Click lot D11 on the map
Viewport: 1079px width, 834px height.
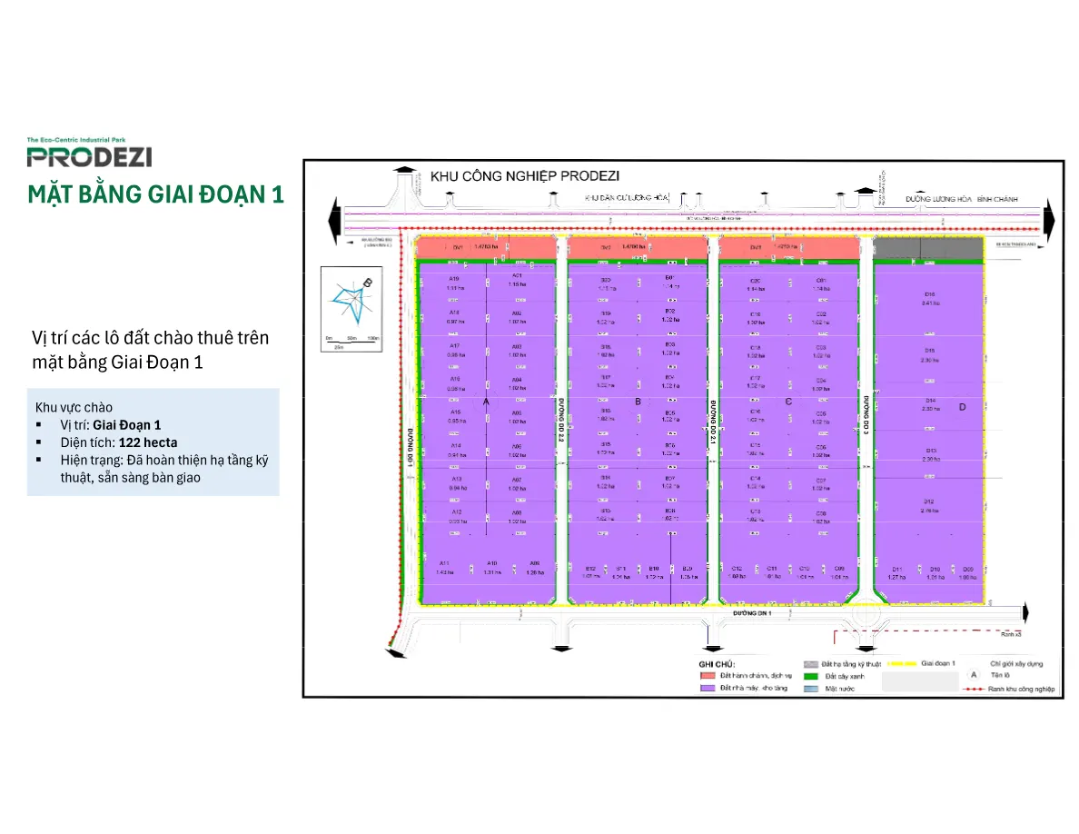896,573
